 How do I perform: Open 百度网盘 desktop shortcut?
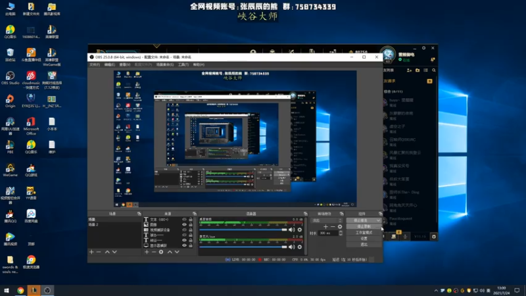click(31, 216)
